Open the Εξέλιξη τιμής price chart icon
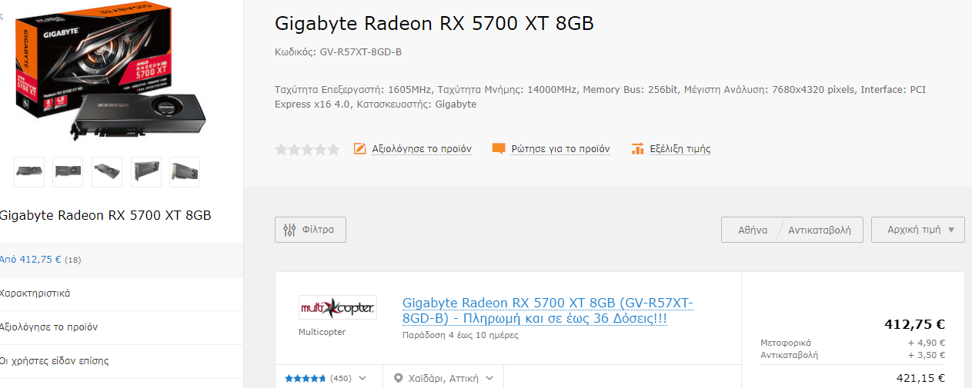This screenshot has height=388, width=972. [637, 149]
